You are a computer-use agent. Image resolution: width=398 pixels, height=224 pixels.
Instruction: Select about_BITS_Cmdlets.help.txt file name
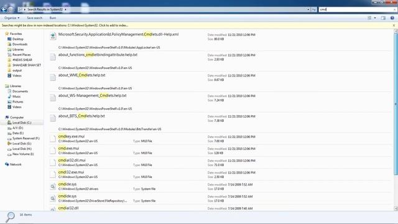(x=81, y=116)
